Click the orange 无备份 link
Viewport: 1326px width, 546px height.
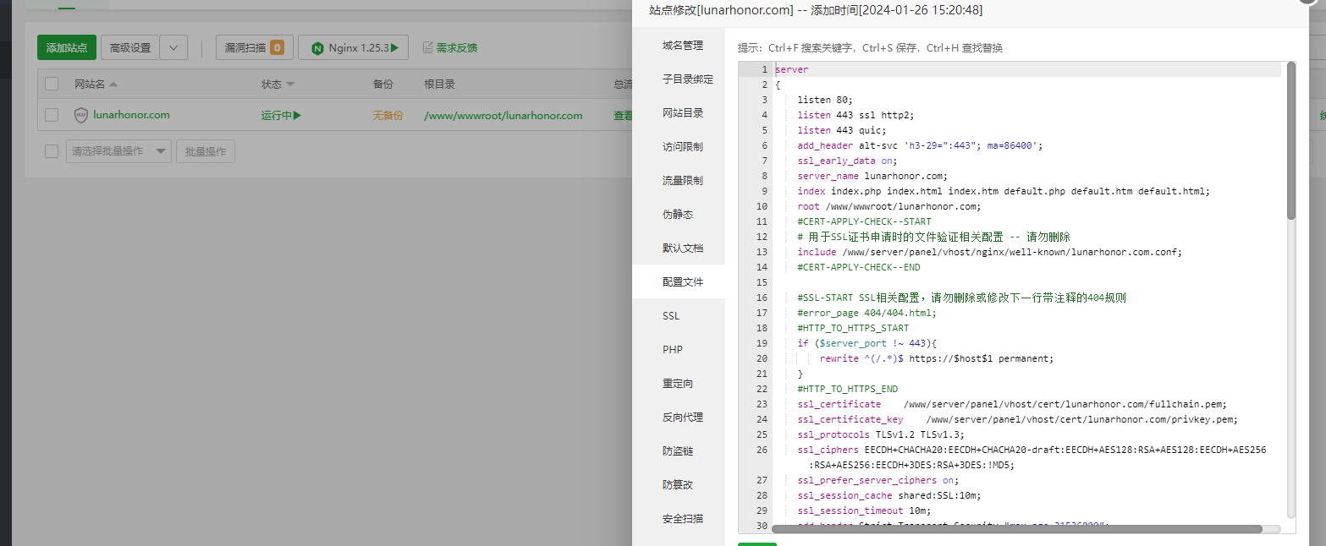(388, 116)
